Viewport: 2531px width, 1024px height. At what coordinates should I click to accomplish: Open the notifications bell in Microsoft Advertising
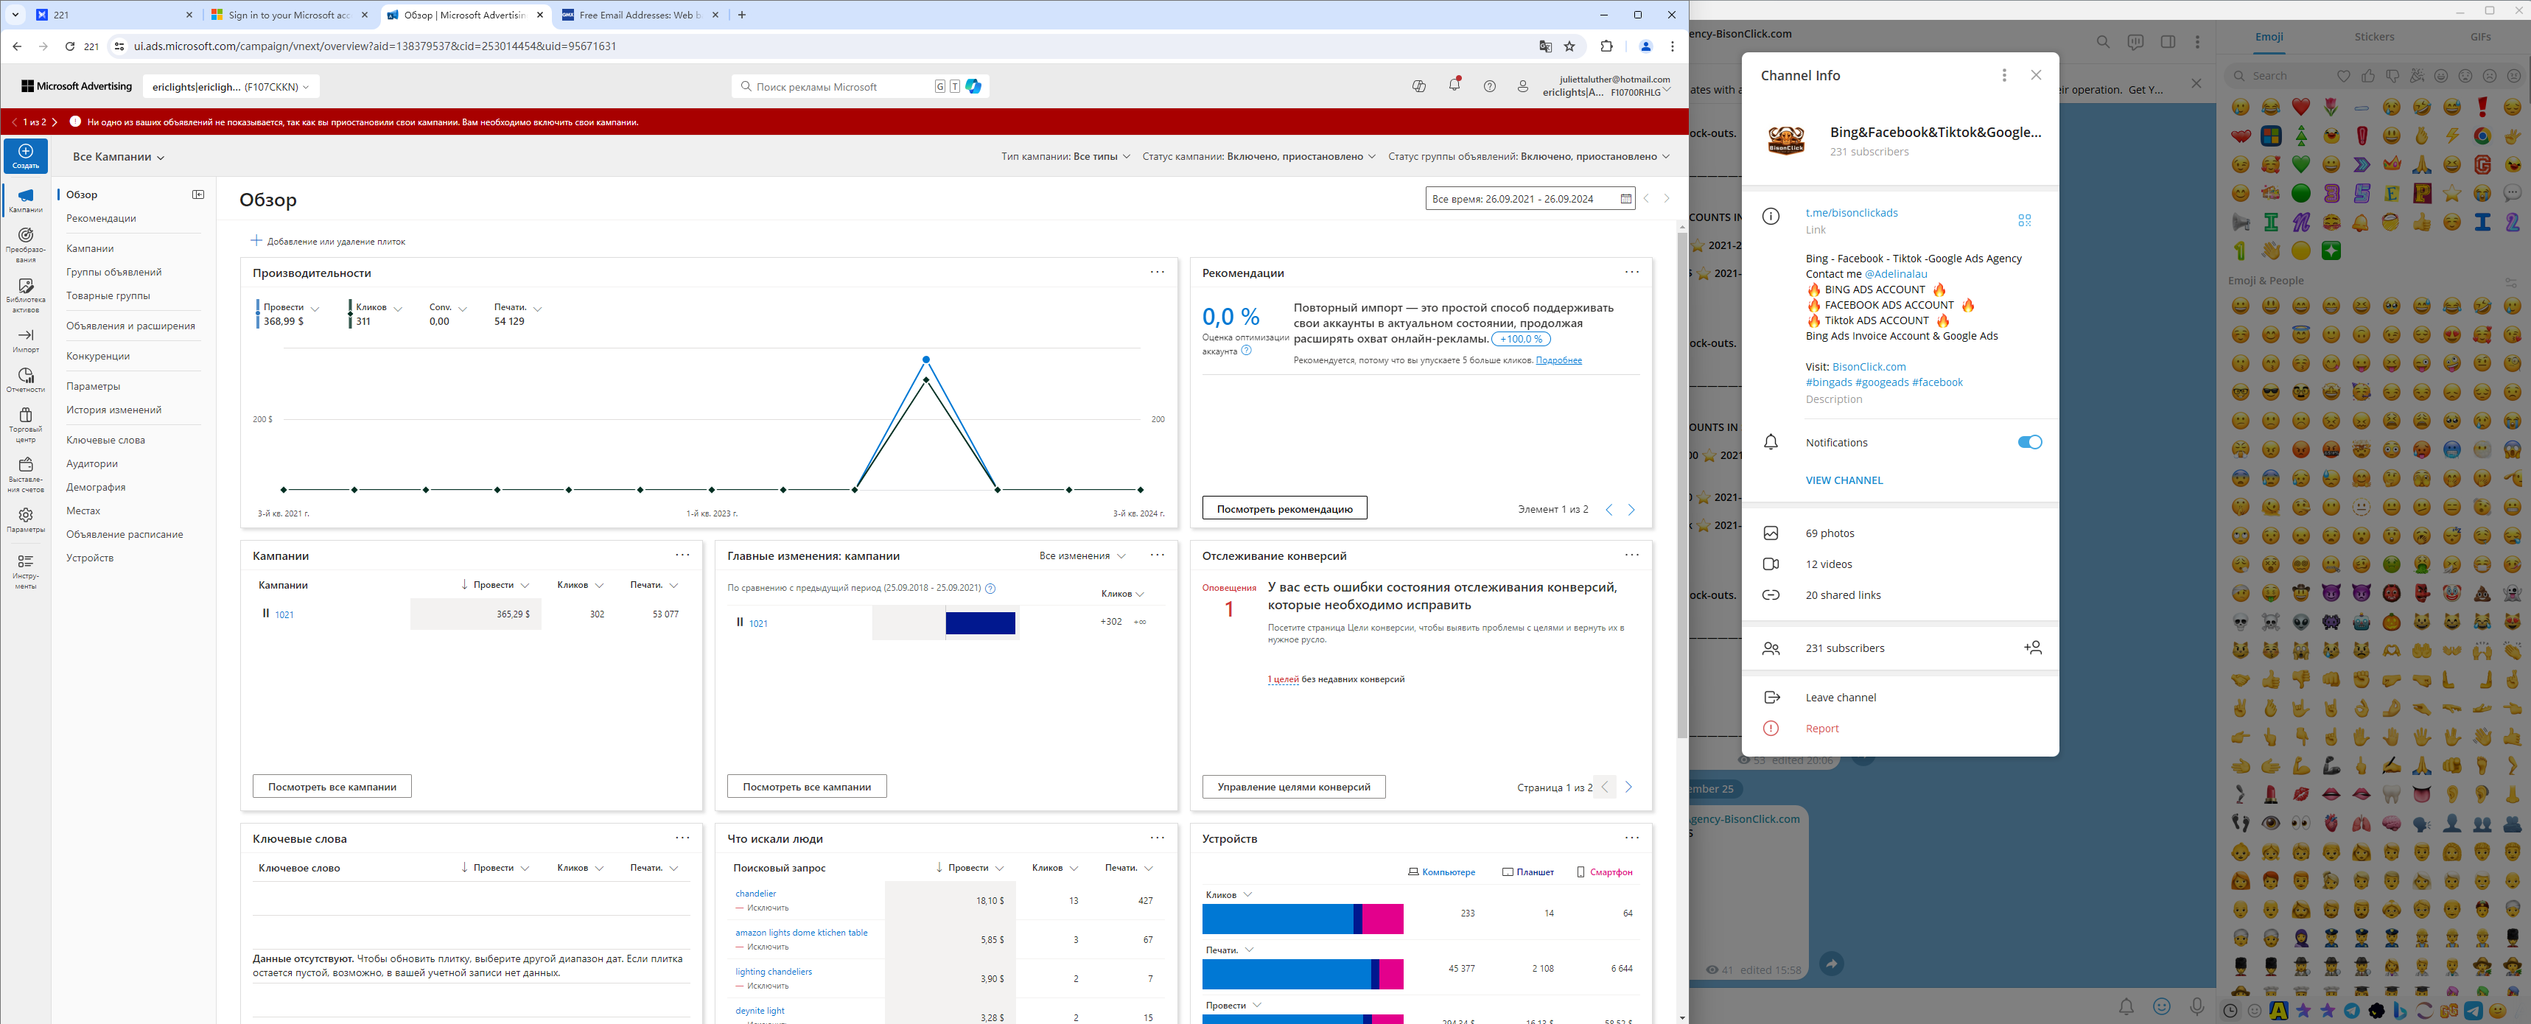coord(1454,85)
